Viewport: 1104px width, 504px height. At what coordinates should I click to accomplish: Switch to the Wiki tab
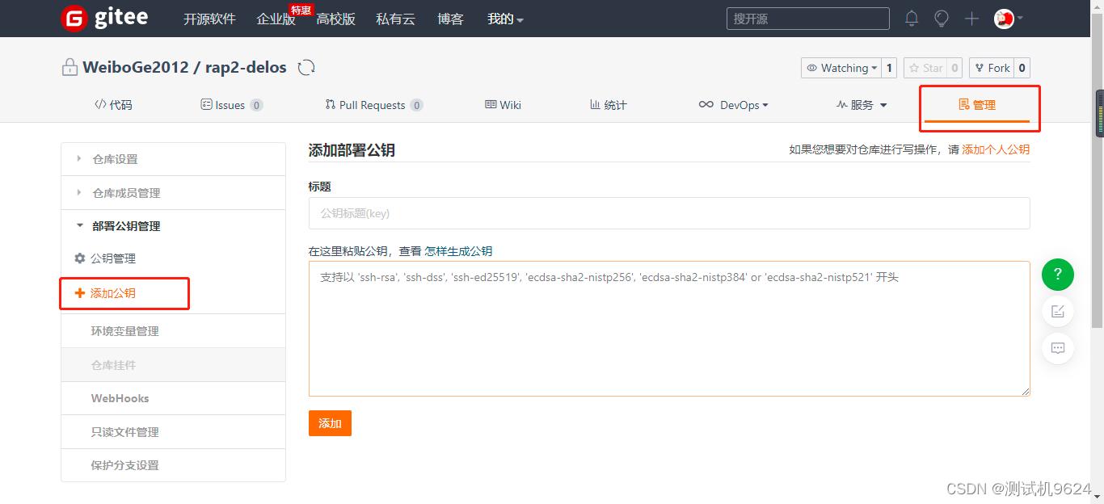(x=503, y=105)
